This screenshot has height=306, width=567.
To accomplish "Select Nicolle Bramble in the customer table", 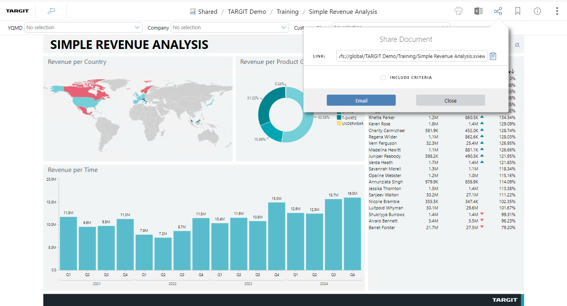I will [384, 202].
